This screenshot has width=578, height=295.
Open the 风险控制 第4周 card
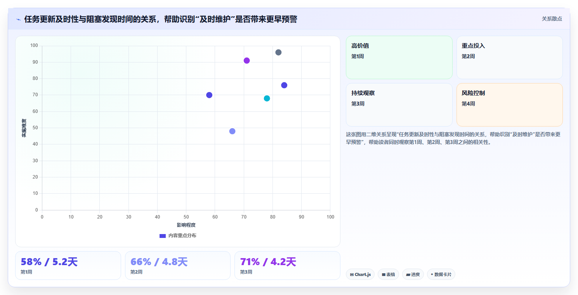coord(510,105)
